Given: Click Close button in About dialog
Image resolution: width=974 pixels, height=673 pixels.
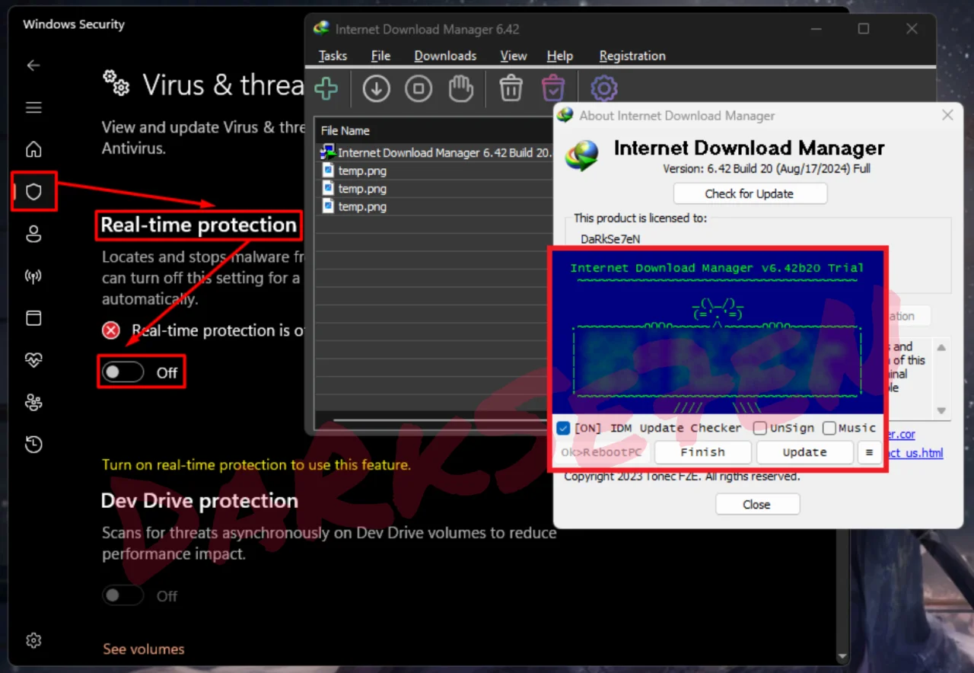Looking at the screenshot, I should (757, 504).
